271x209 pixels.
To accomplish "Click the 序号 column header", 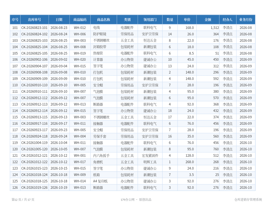I will click(15, 20).
